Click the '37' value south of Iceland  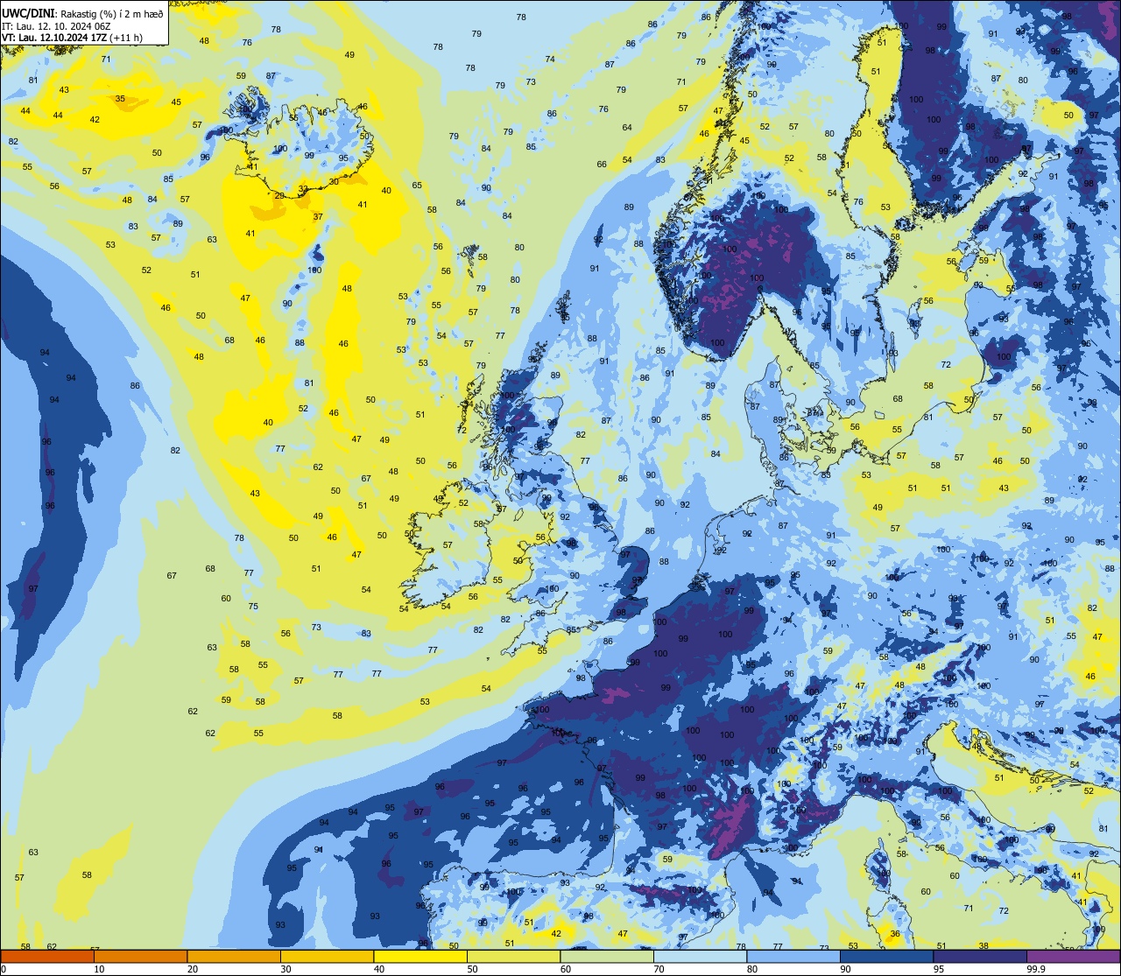pos(318,216)
